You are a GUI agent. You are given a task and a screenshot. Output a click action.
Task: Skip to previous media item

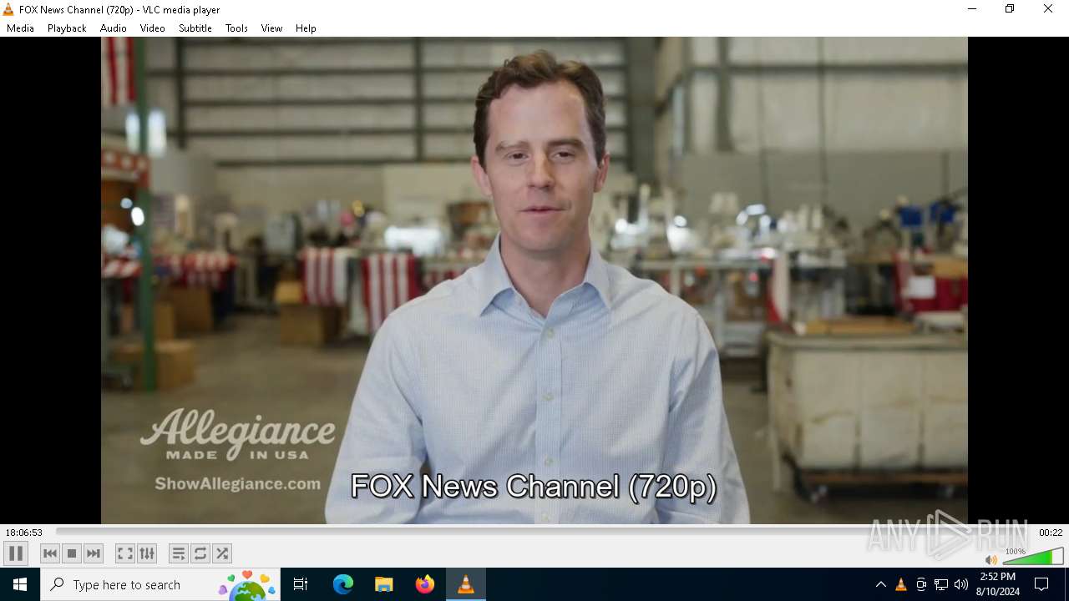50,553
